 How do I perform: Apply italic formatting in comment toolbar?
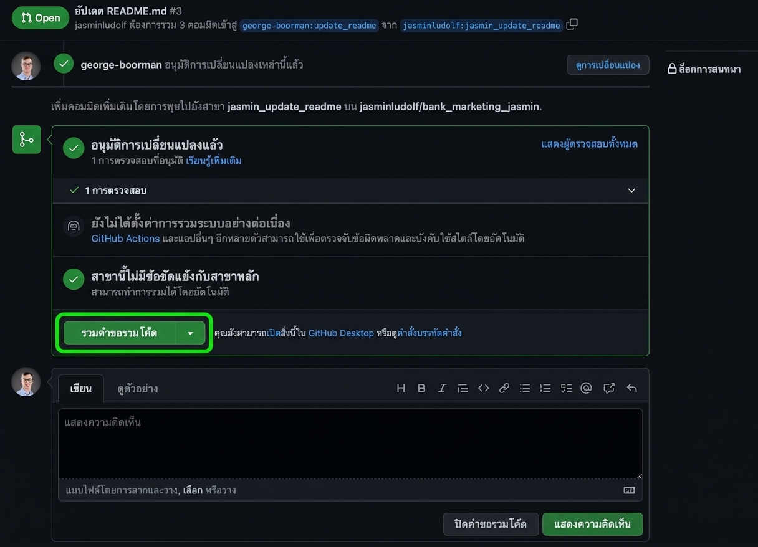[x=442, y=388]
